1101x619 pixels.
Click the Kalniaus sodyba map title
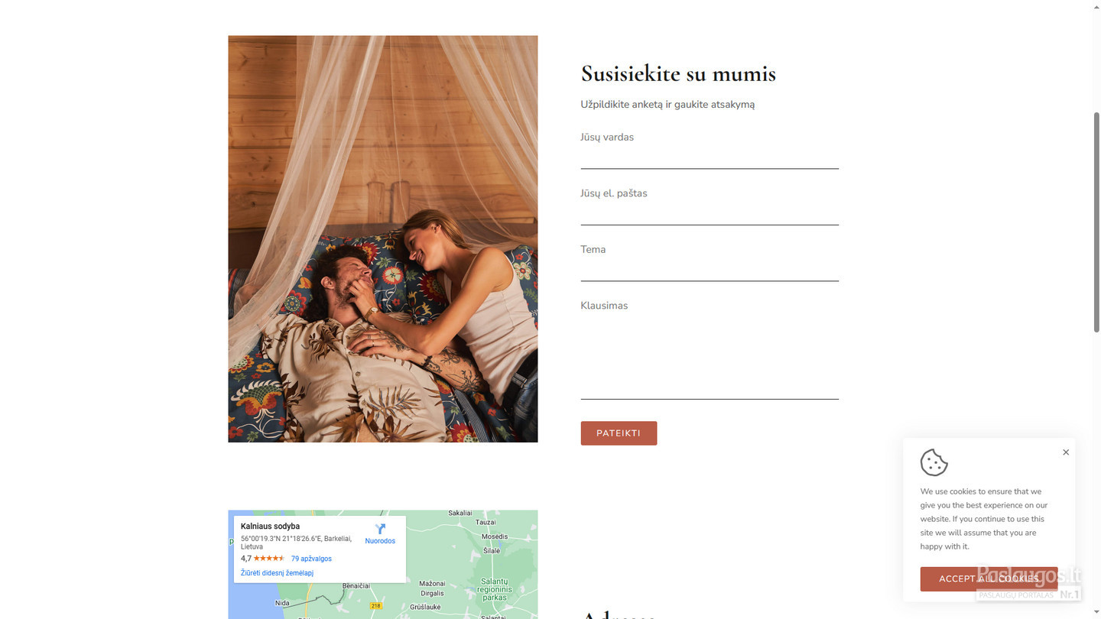(270, 527)
